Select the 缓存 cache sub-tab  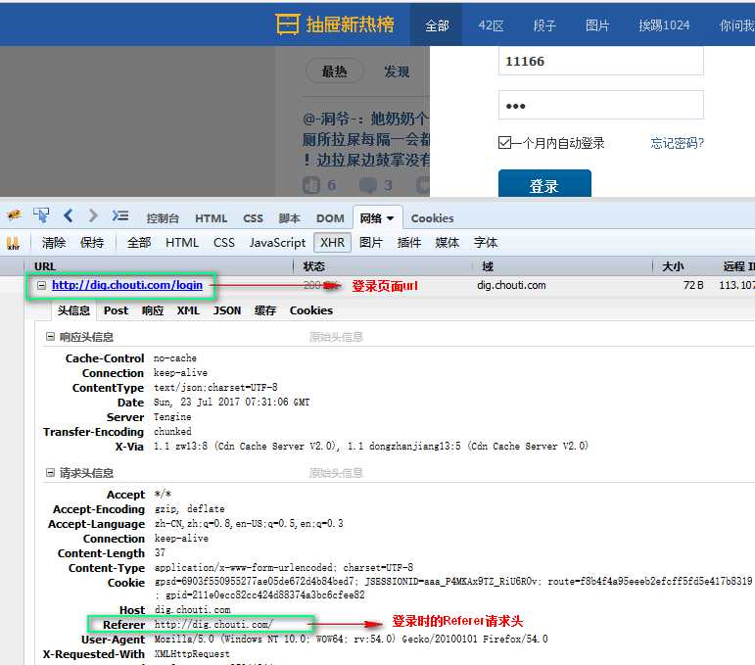pyautogui.click(x=265, y=310)
